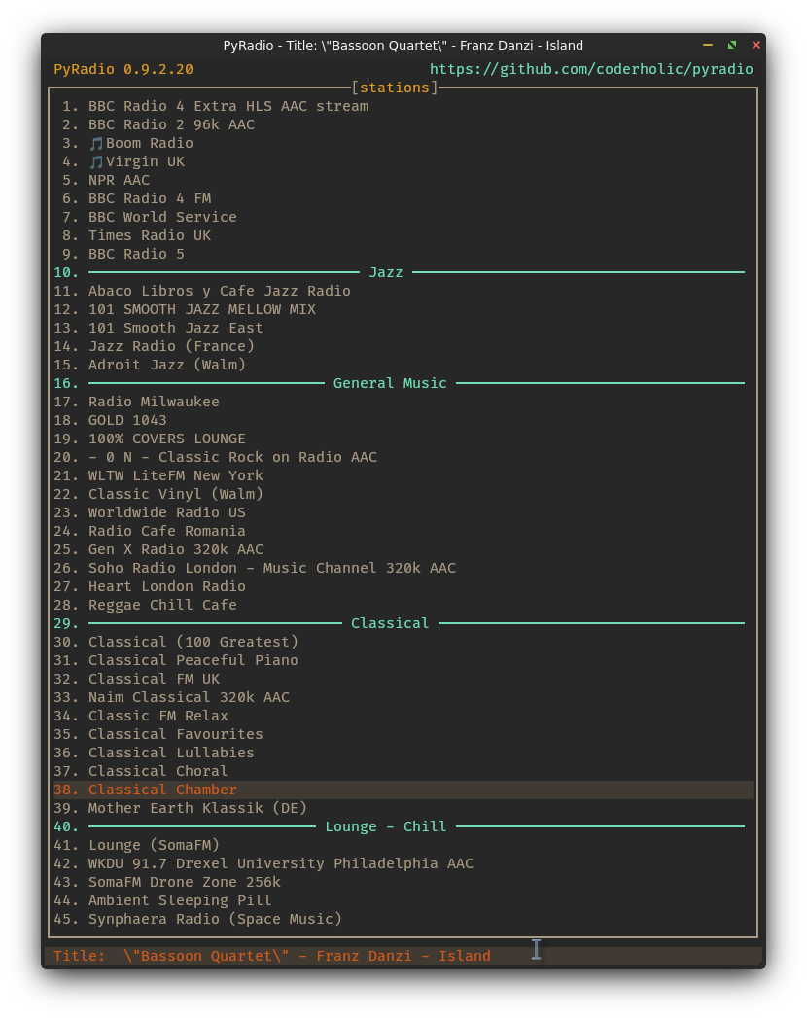Select Synphaera Radio (Space Music)
The width and height of the screenshot is (807, 1018).
pyautogui.click(x=215, y=919)
